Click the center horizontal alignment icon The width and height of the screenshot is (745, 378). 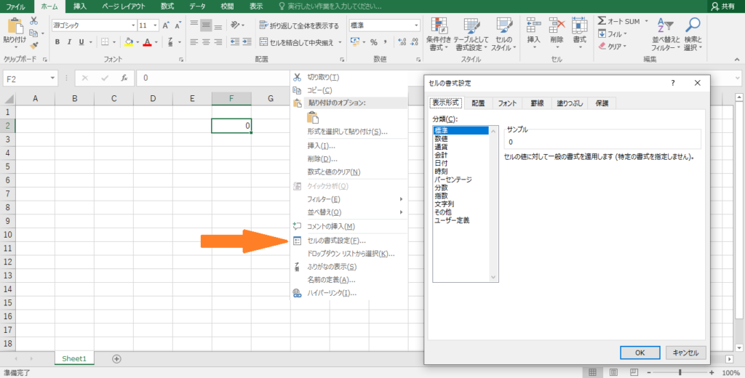coord(206,42)
